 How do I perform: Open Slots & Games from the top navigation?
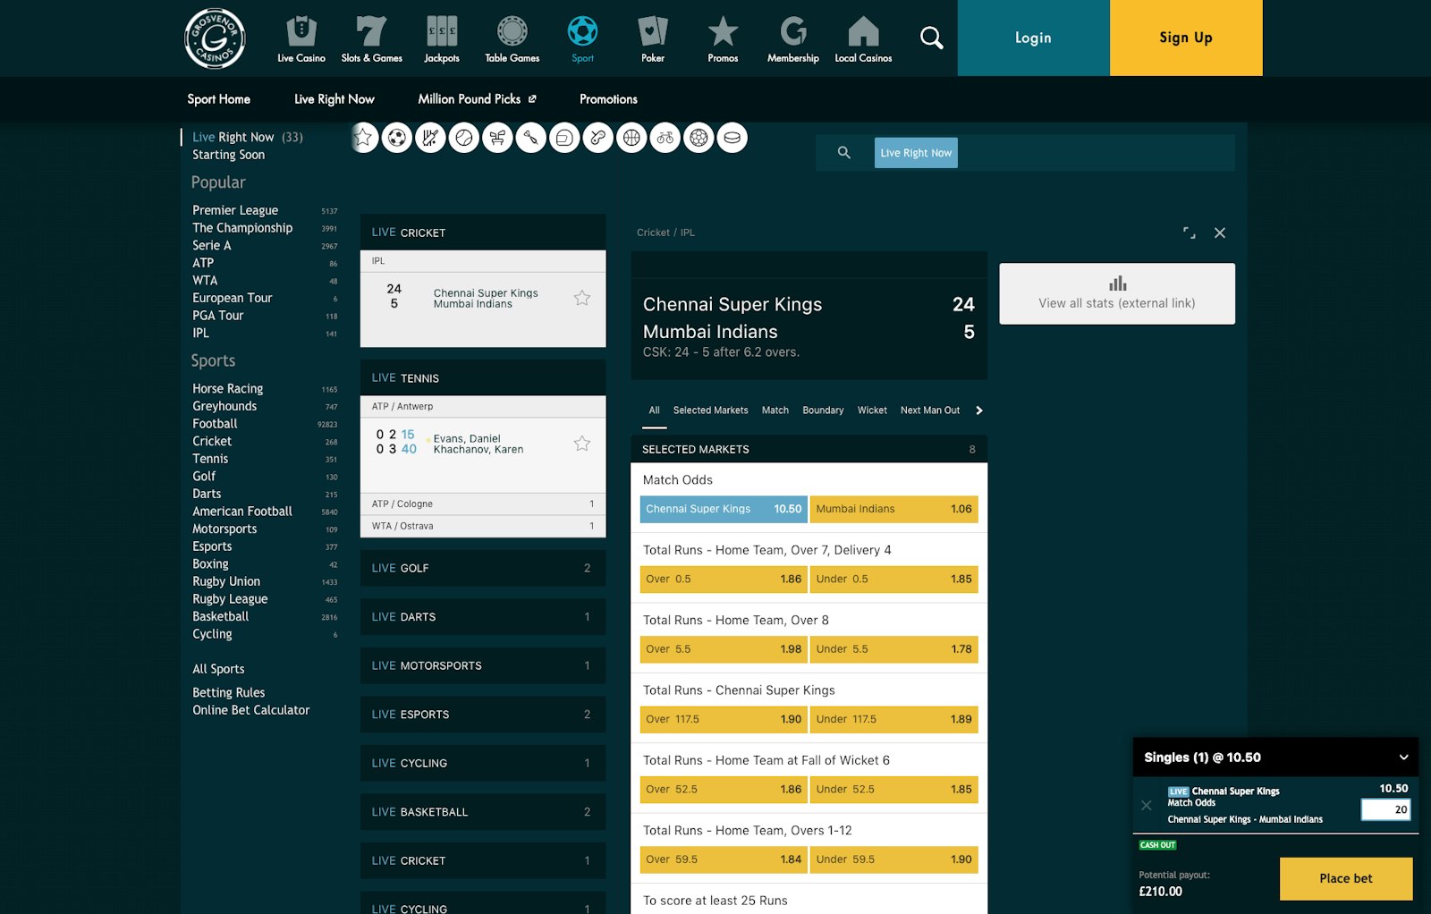pos(371,38)
